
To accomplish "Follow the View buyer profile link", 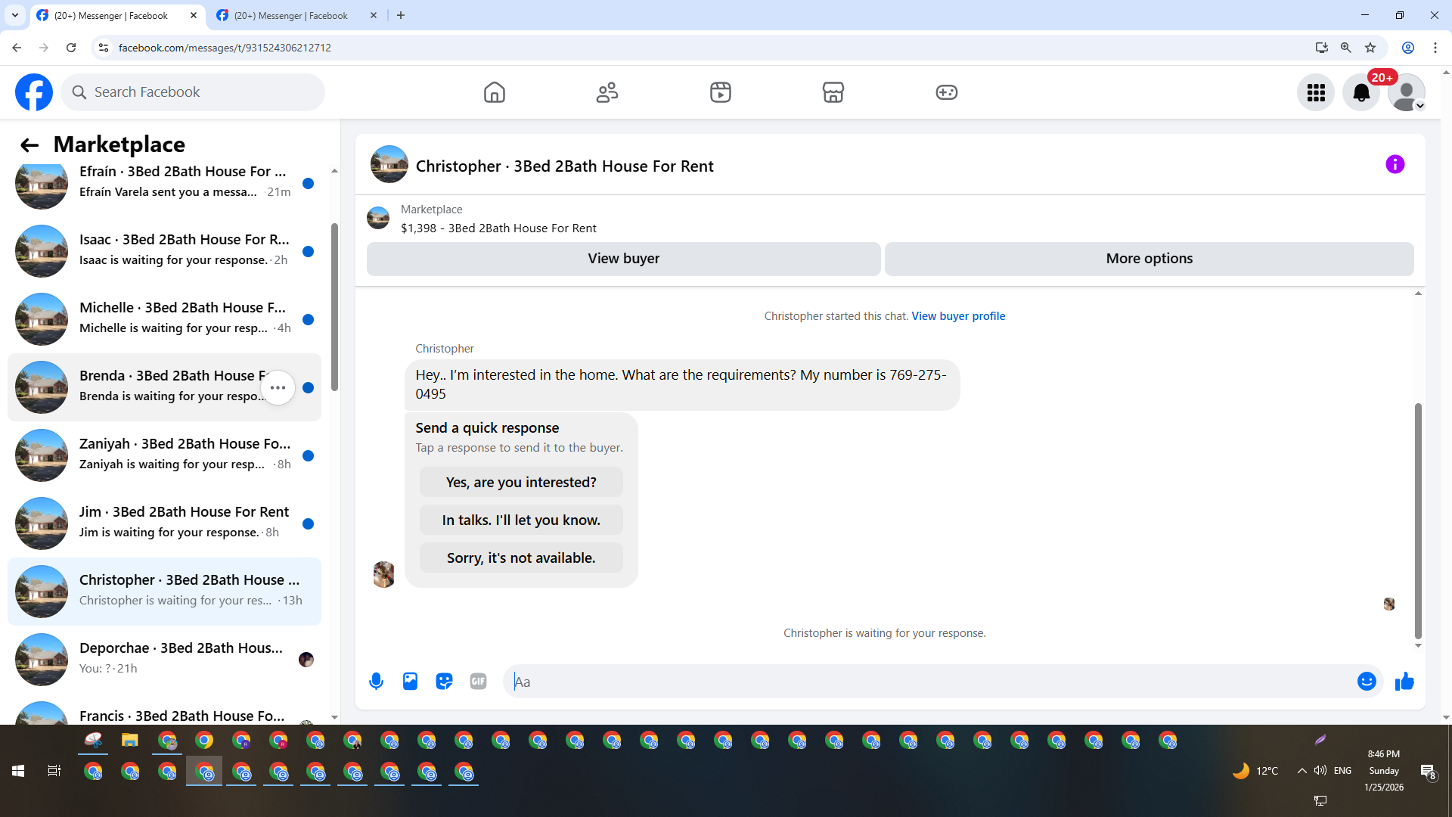I will point(958,316).
